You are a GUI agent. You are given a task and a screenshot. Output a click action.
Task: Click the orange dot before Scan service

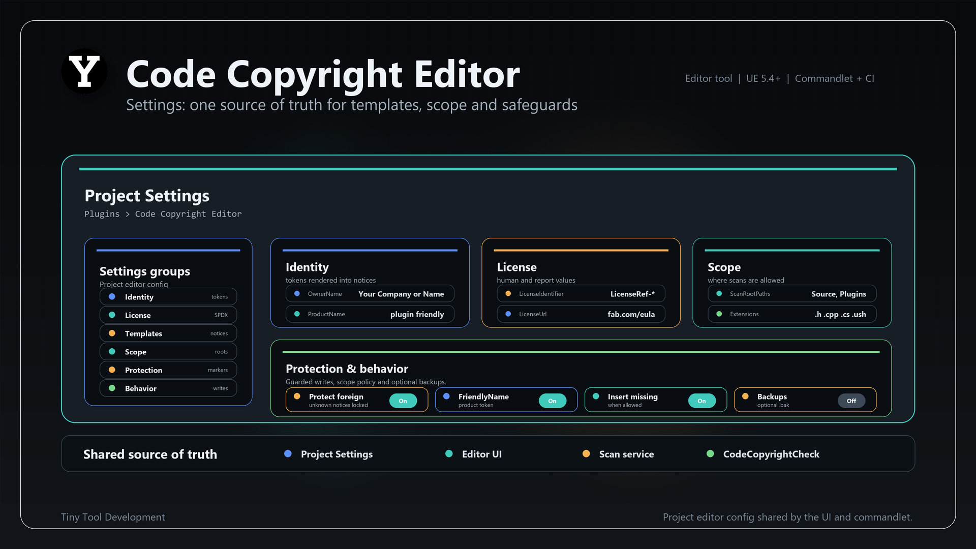(x=586, y=453)
